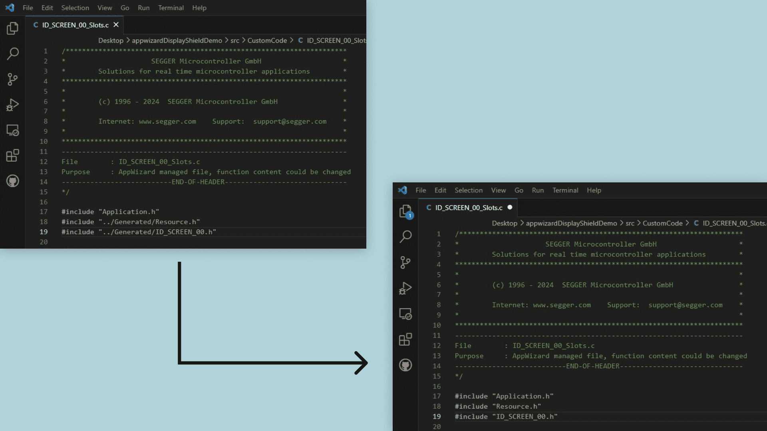Open Extensions icon in right window
Screen dimensions: 767x431
(x=406, y=339)
